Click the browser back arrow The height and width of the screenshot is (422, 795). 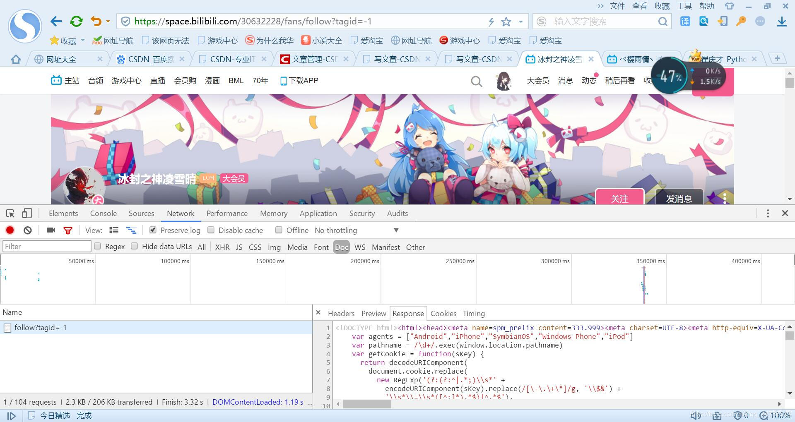[x=56, y=22]
